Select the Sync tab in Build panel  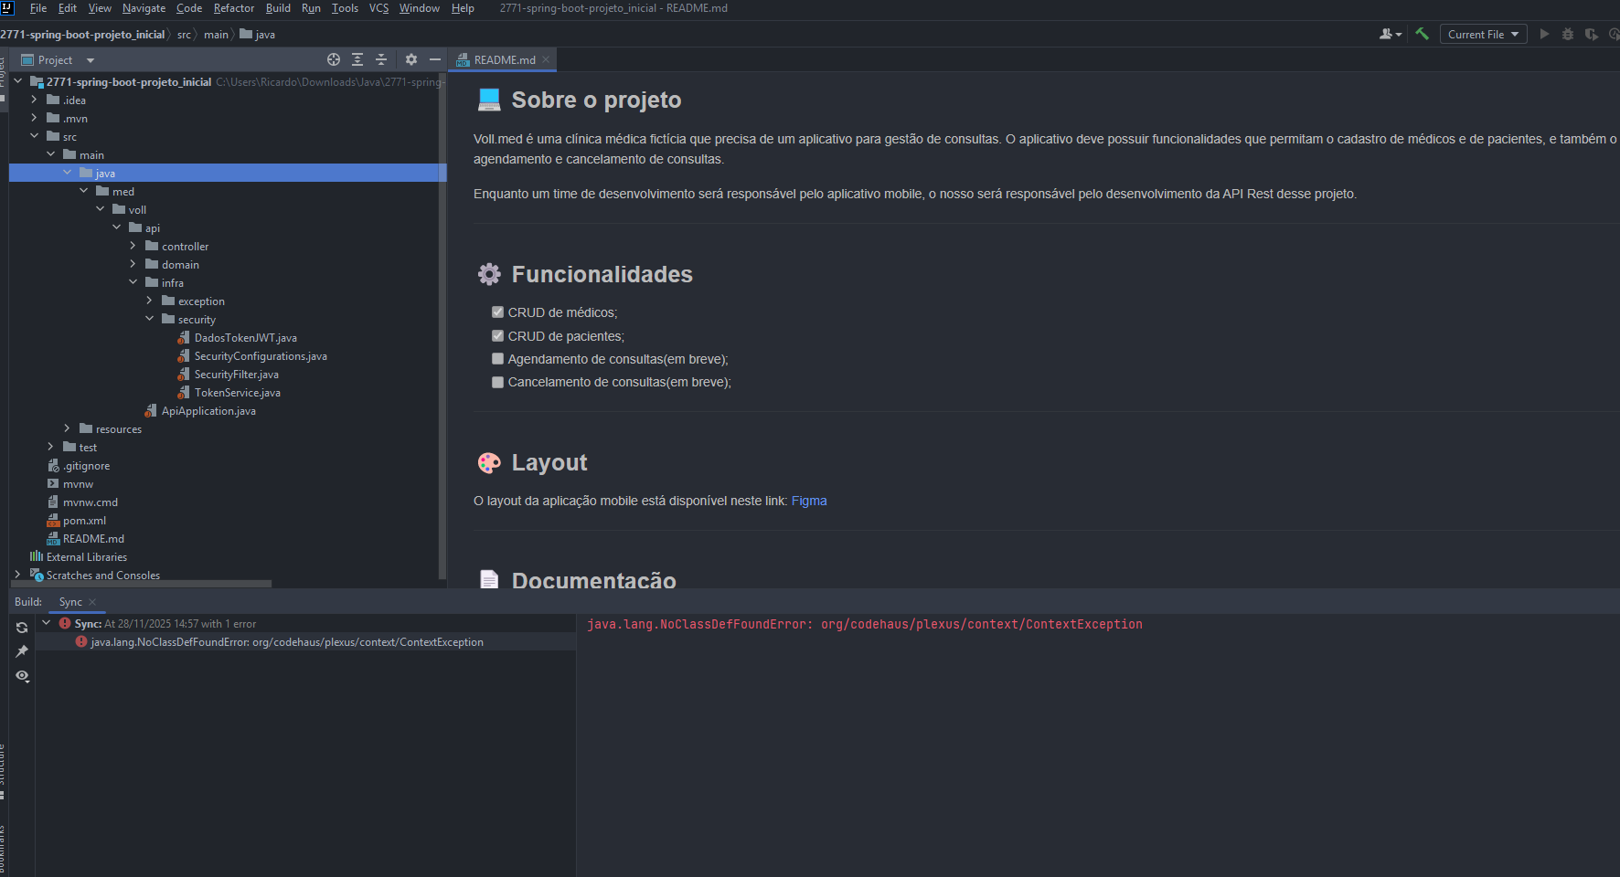point(70,602)
